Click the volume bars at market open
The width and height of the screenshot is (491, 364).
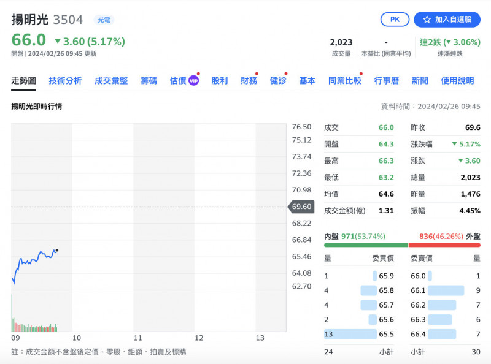pyautogui.click(x=12, y=313)
